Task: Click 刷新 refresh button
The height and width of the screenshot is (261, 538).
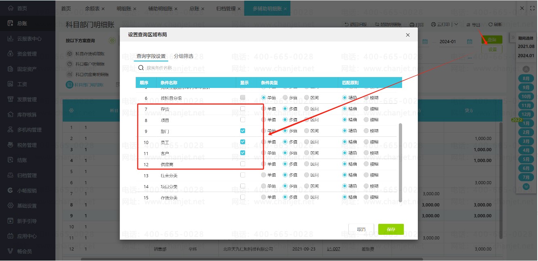Action: click(x=495, y=25)
